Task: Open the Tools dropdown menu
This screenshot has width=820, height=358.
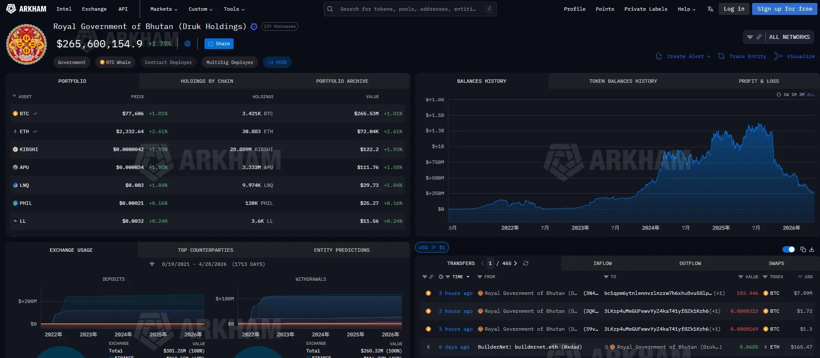Action: [234, 9]
